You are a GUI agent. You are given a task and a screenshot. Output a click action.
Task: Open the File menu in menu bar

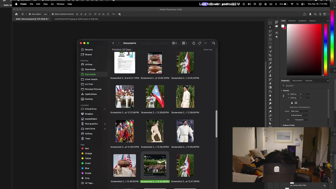(x=31, y=4)
